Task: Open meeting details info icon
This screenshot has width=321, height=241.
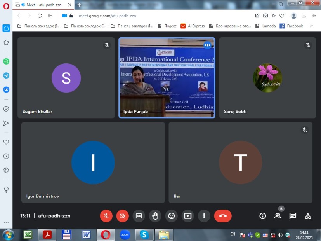Action: (263, 216)
